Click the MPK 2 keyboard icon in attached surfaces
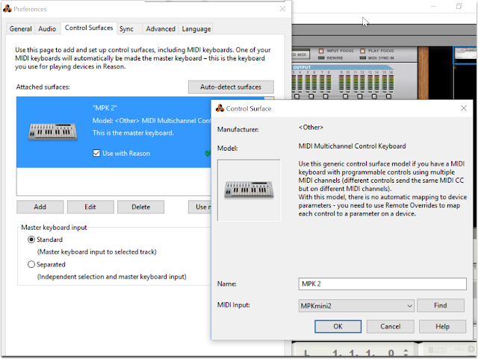This screenshot has height=359, width=478. 53,131
